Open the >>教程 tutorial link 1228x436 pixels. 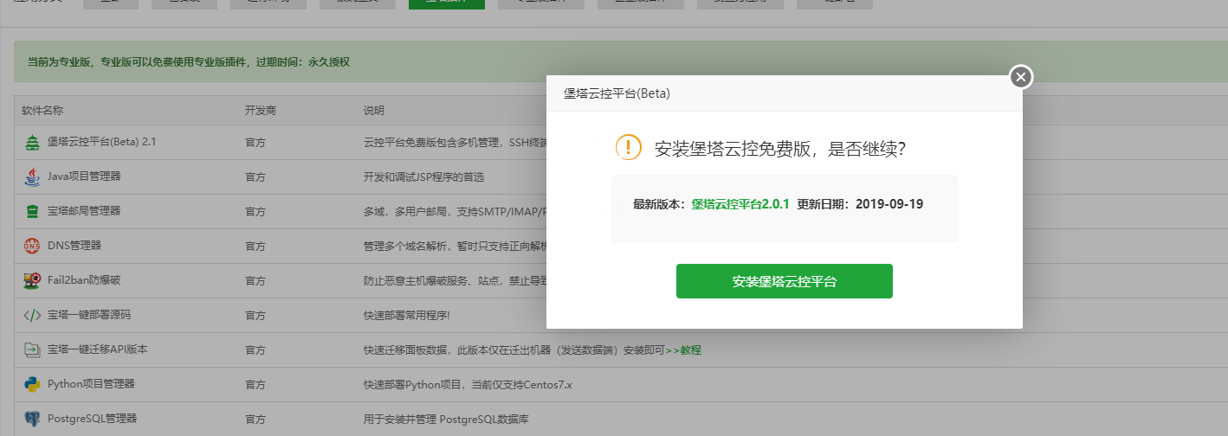coord(683,349)
